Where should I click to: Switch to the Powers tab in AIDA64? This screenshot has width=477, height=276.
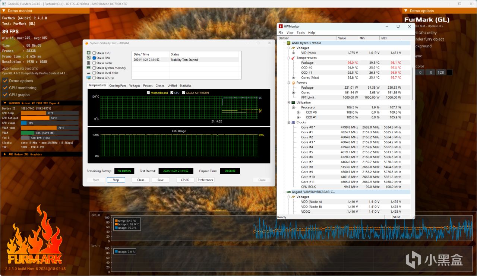tap(148, 86)
